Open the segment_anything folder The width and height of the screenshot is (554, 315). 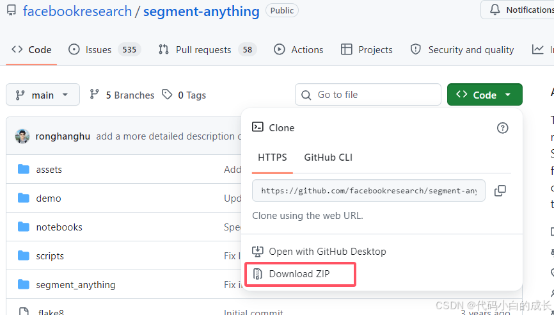click(x=75, y=285)
